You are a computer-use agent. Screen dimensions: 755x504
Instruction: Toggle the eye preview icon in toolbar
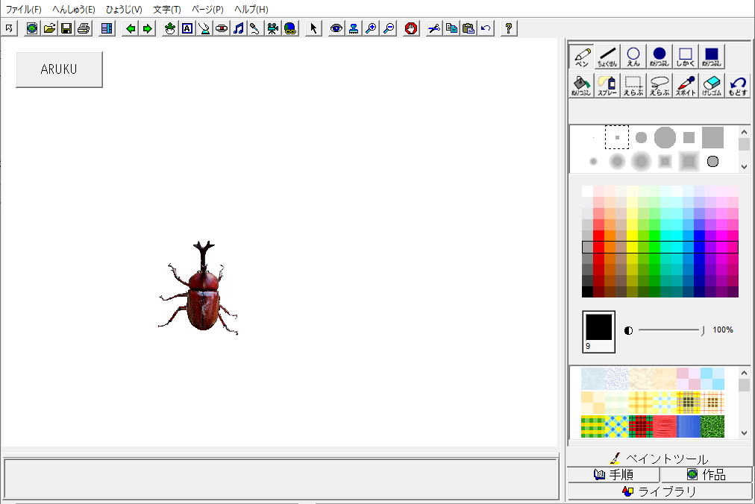point(336,28)
